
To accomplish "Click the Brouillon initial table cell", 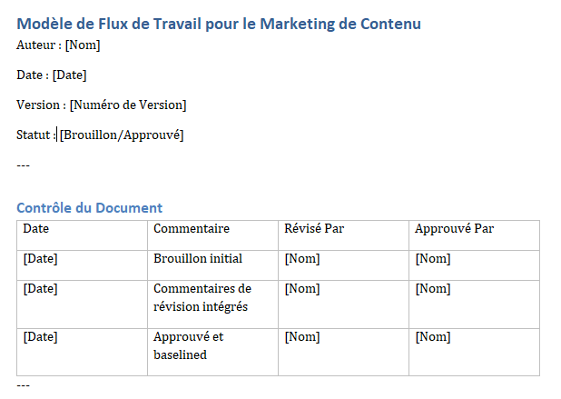I will (x=213, y=265).
